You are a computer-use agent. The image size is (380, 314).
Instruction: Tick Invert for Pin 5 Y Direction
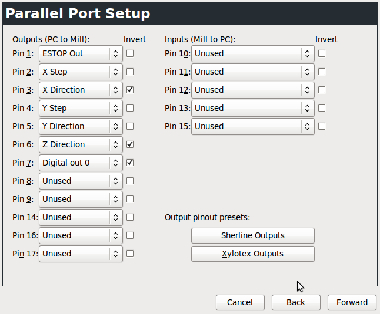coord(130,126)
